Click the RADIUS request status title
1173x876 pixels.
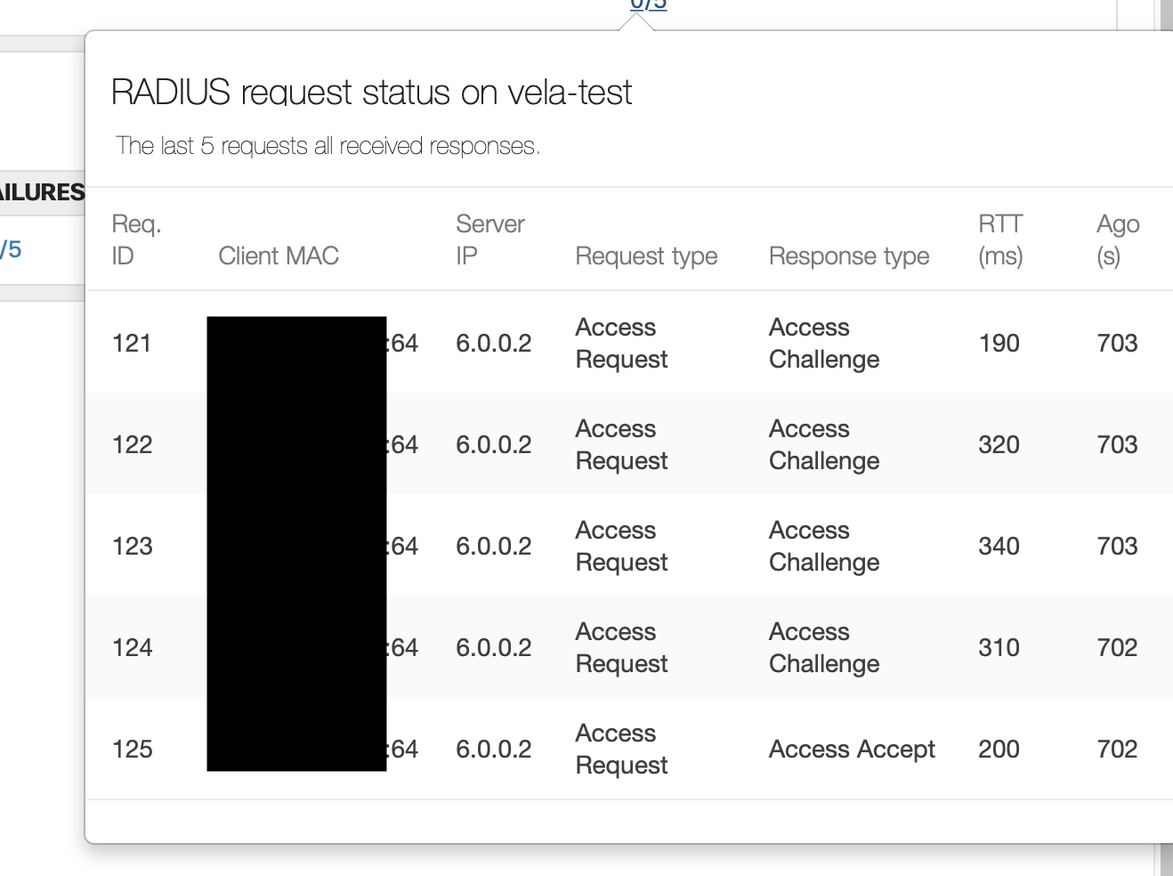pyautogui.click(x=371, y=93)
